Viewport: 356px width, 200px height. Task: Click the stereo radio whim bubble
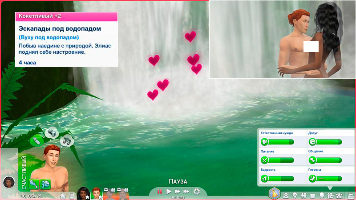tap(52, 133)
